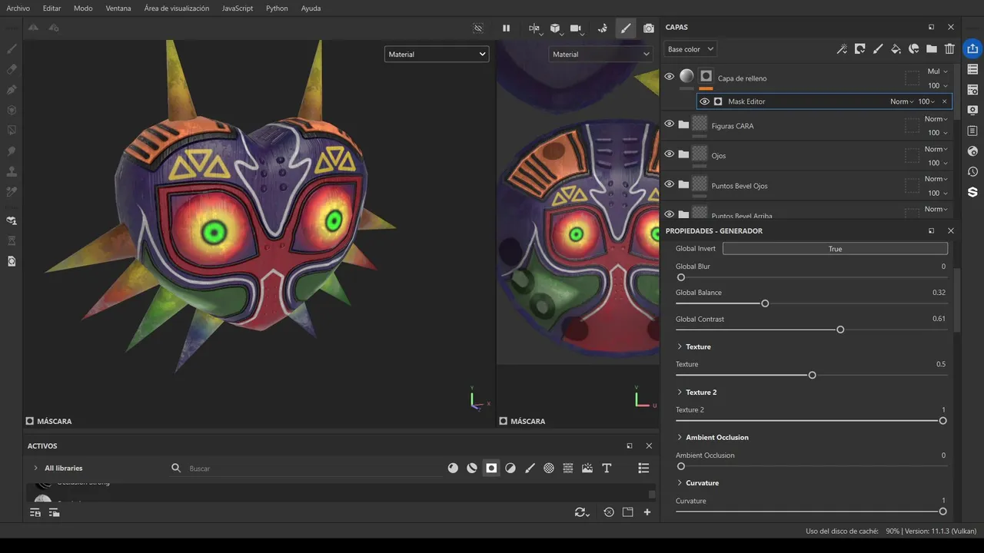The width and height of the screenshot is (984, 553).
Task: Adjust the Texture slider
Action: pos(811,375)
